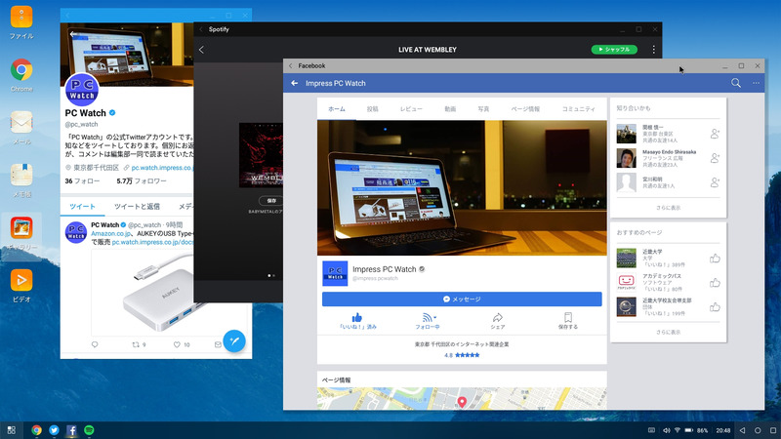Click the reply icon under the AUKEY tweet
This screenshot has height=439, width=781.
tap(95, 344)
